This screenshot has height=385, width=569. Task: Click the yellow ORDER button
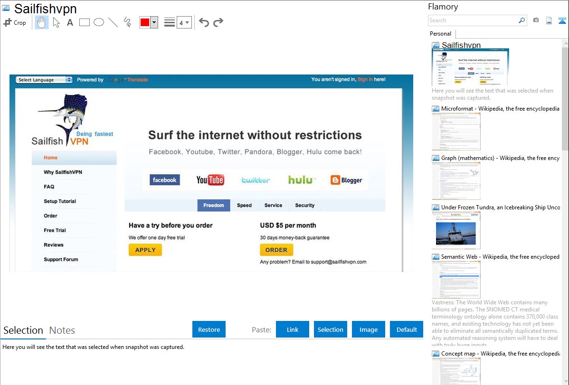coord(276,250)
